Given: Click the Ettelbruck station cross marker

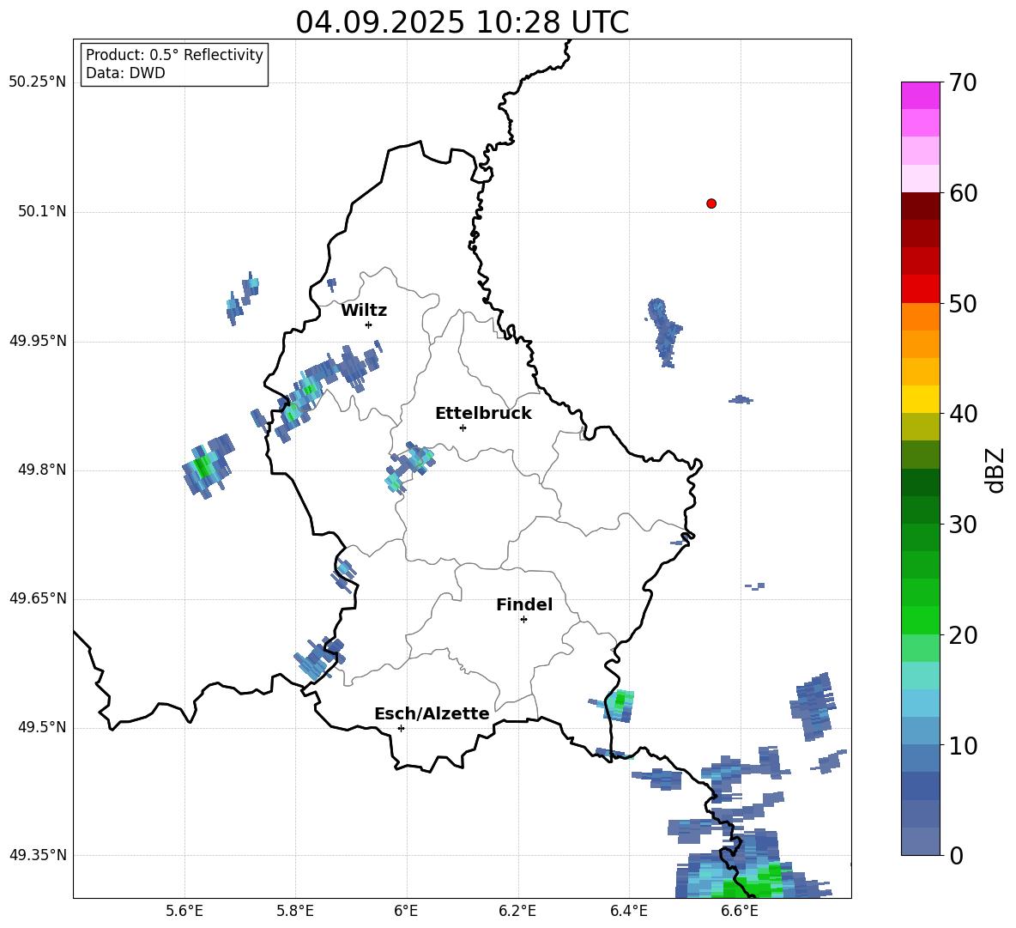Looking at the screenshot, I should pyautogui.click(x=463, y=428).
